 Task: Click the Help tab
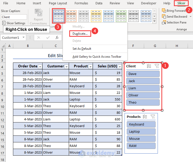point(167,3)
